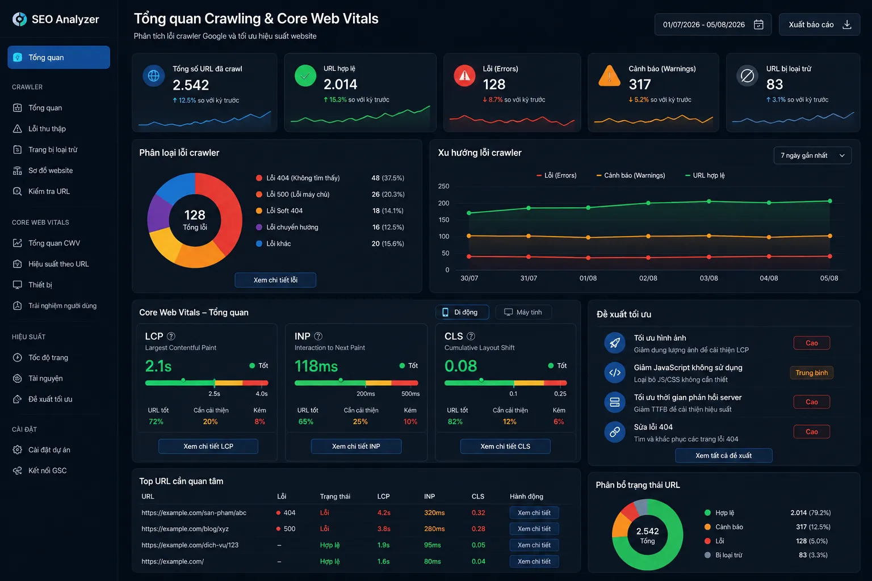Click Xem chi tiết LCP button
Image resolution: width=872 pixels, height=581 pixels.
(208, 447)
